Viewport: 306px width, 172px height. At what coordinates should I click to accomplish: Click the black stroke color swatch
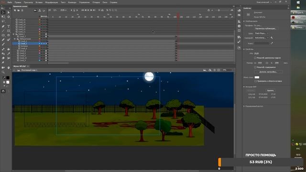(8, 78)
